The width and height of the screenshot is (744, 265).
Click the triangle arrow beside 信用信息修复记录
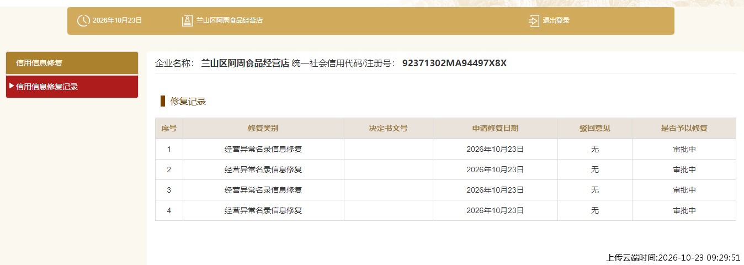coord(12,86)
